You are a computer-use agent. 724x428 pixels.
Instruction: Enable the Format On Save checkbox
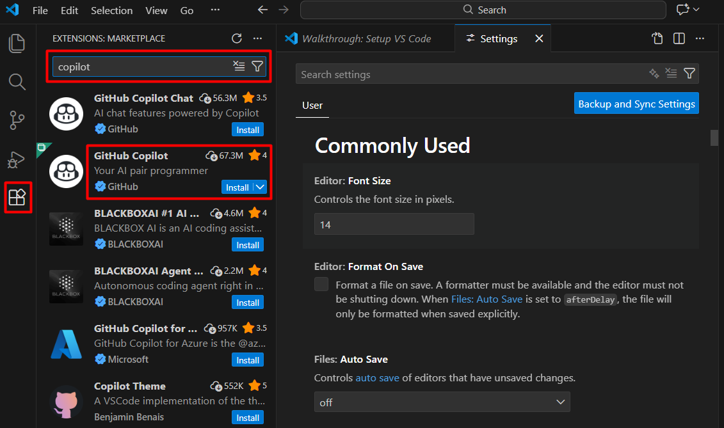(x=321, y=284)
